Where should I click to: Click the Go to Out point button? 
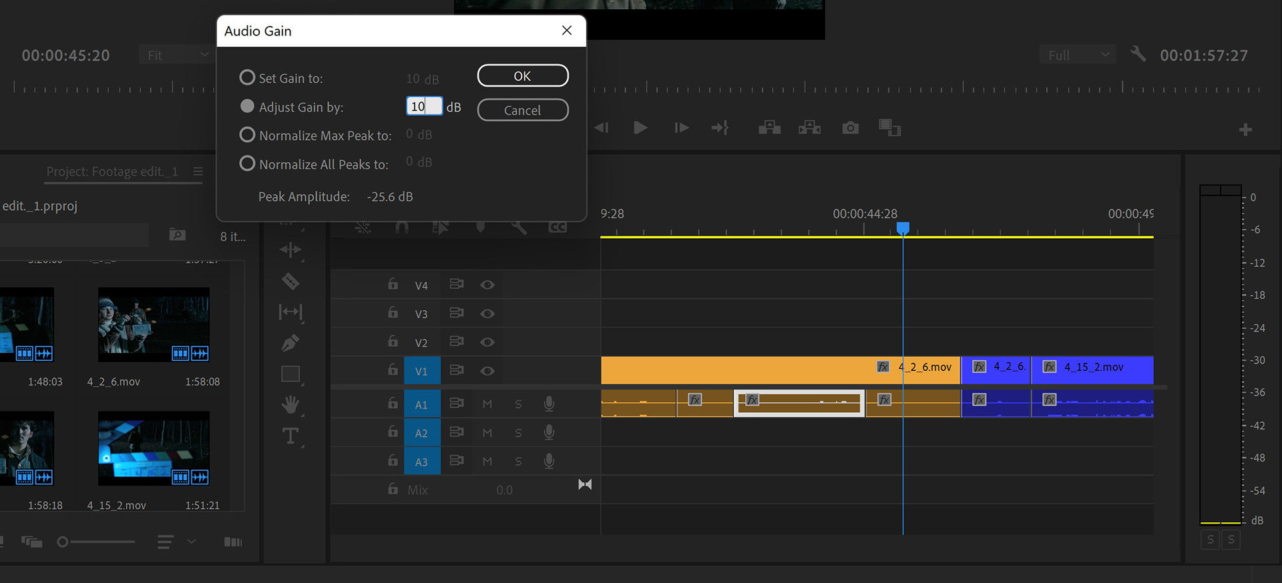[720, 127]
